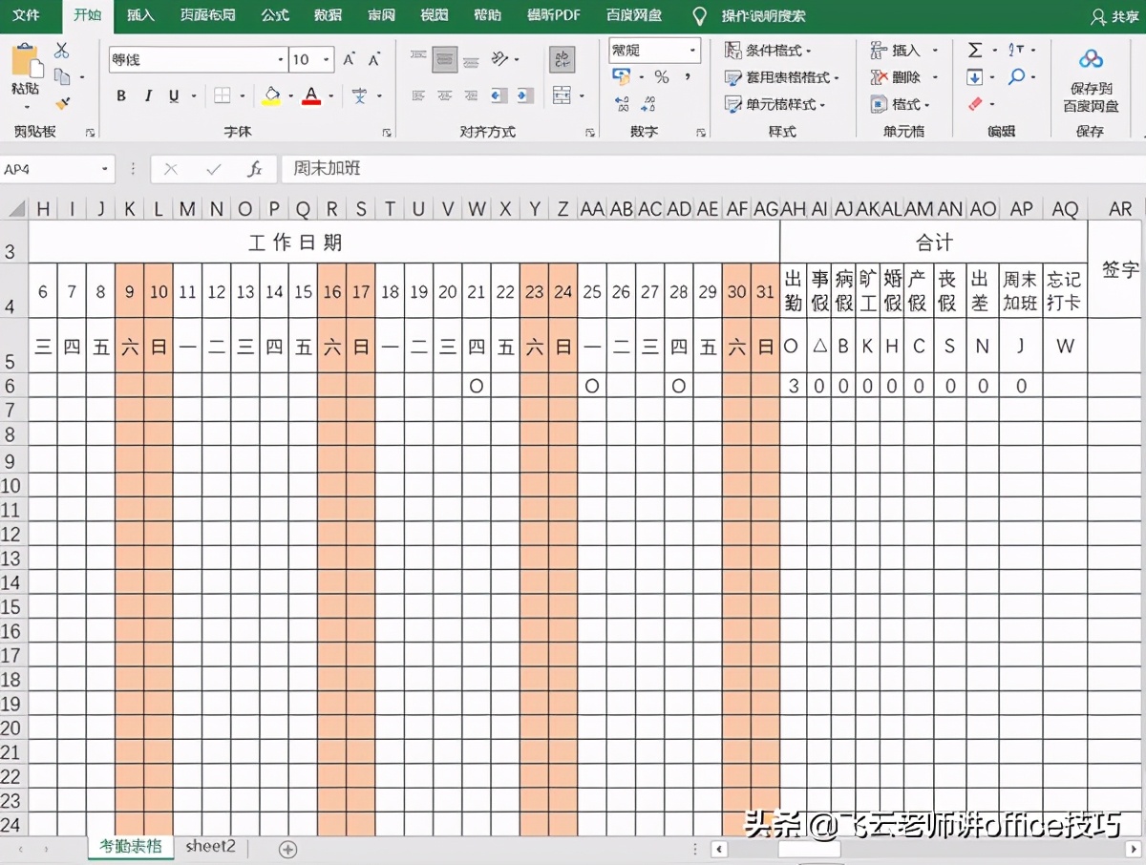Click the Clear eraser icon

coord(974,103)
